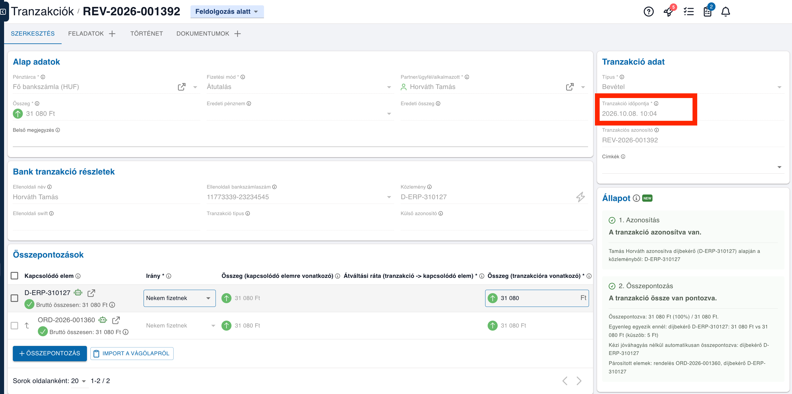This screenshot has height=394, width=792.
Task: Click the + ÖSSZEPONTOZÁS button
Action: pos(50,353)
